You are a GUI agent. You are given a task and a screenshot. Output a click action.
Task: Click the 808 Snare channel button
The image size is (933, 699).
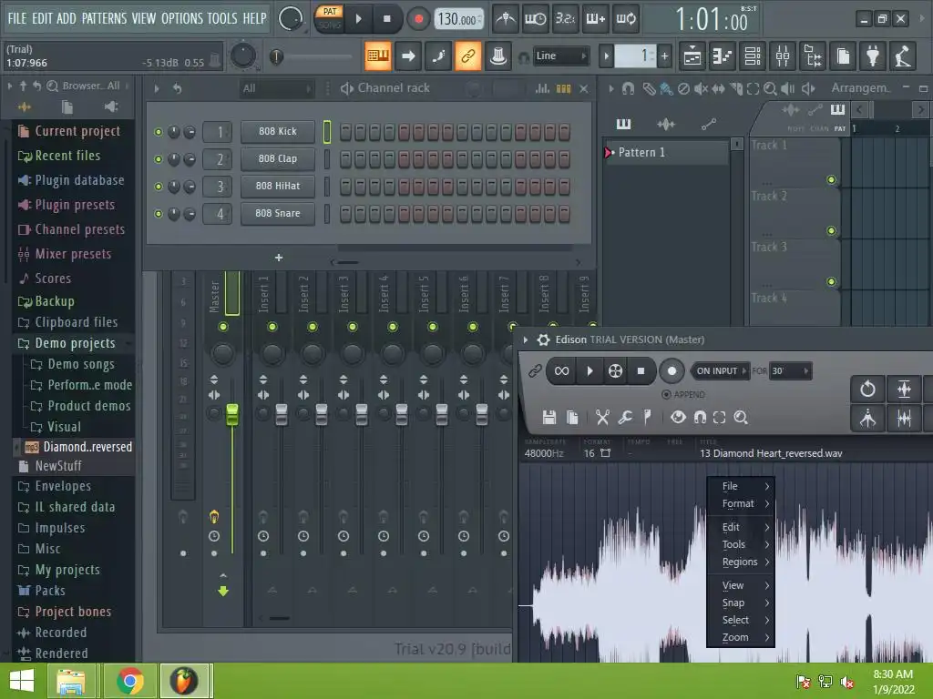pyautogui.click(x=278, y=213)
